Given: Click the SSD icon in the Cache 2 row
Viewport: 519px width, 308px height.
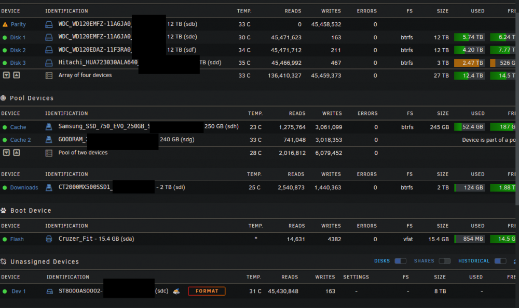Looking at the screenshot, I should [49, 140].
